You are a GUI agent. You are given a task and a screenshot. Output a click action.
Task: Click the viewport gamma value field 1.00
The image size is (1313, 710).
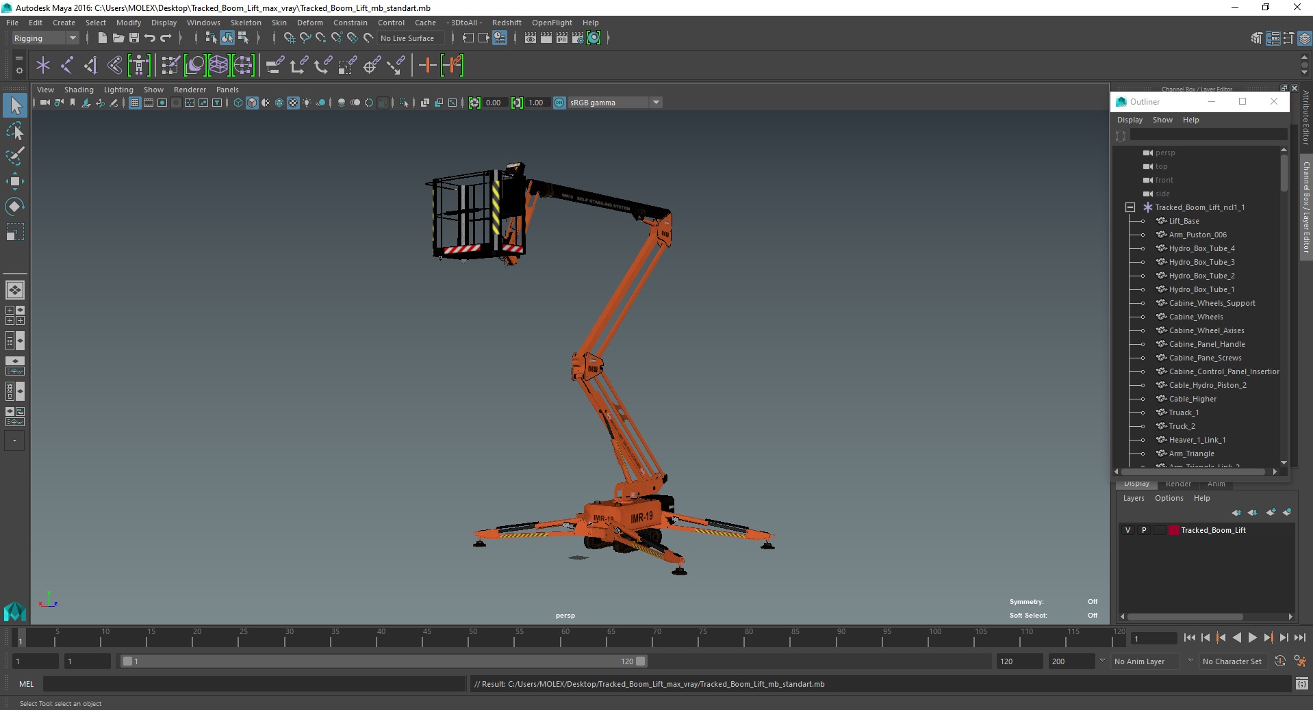click(536, 103)
